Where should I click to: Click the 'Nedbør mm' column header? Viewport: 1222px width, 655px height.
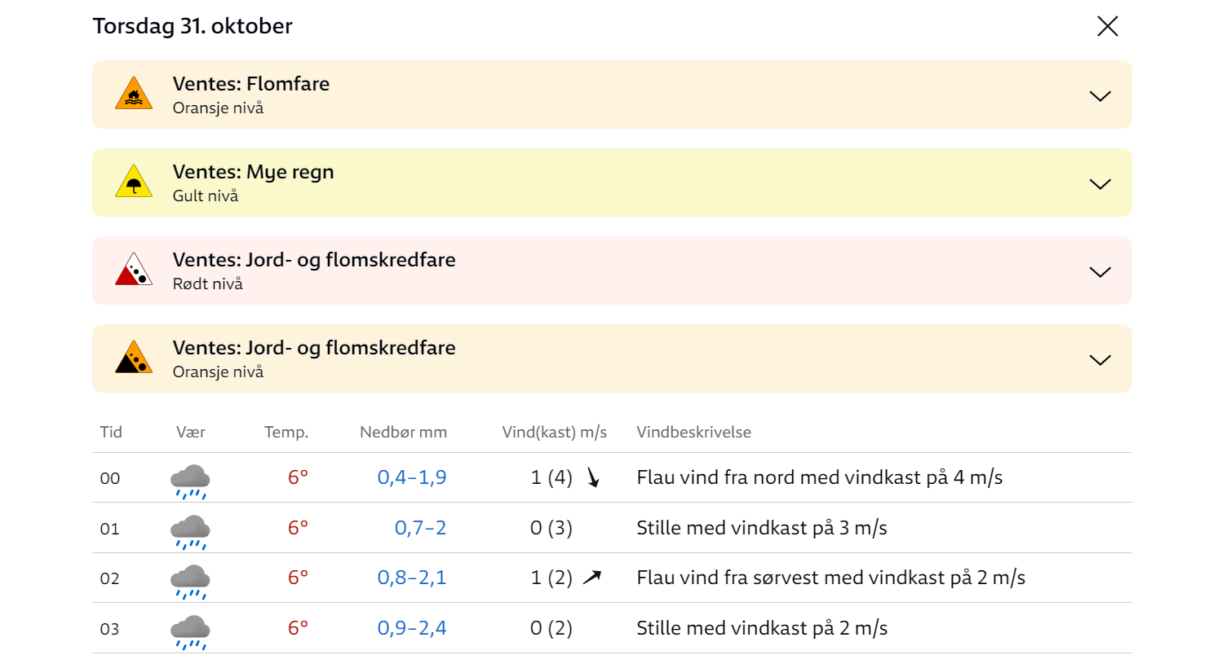coord(404,432)
